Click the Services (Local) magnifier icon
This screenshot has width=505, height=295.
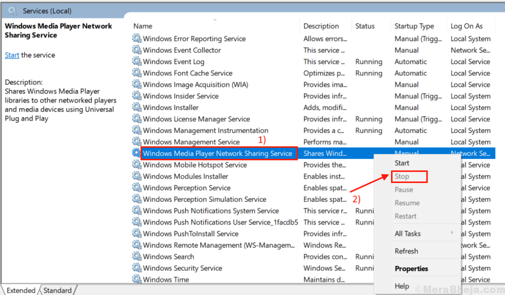coord(12,10)
